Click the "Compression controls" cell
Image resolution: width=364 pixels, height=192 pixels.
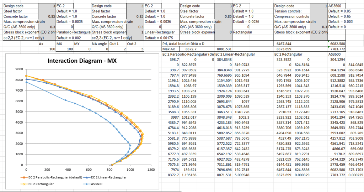pos(291,16)
